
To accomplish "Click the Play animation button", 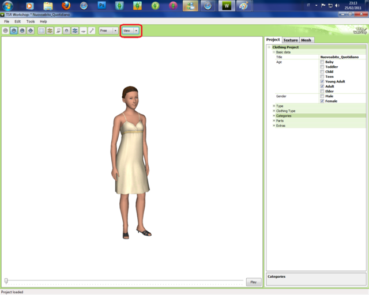I will point(254,282).
